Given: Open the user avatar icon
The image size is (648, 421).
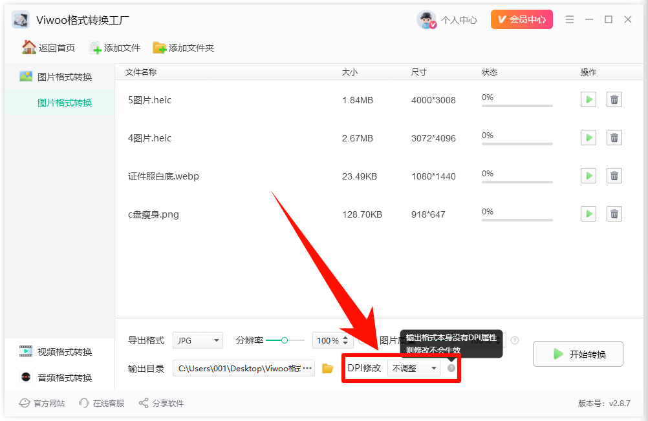Looking at the screenshot, I should (x=426, y=19).
